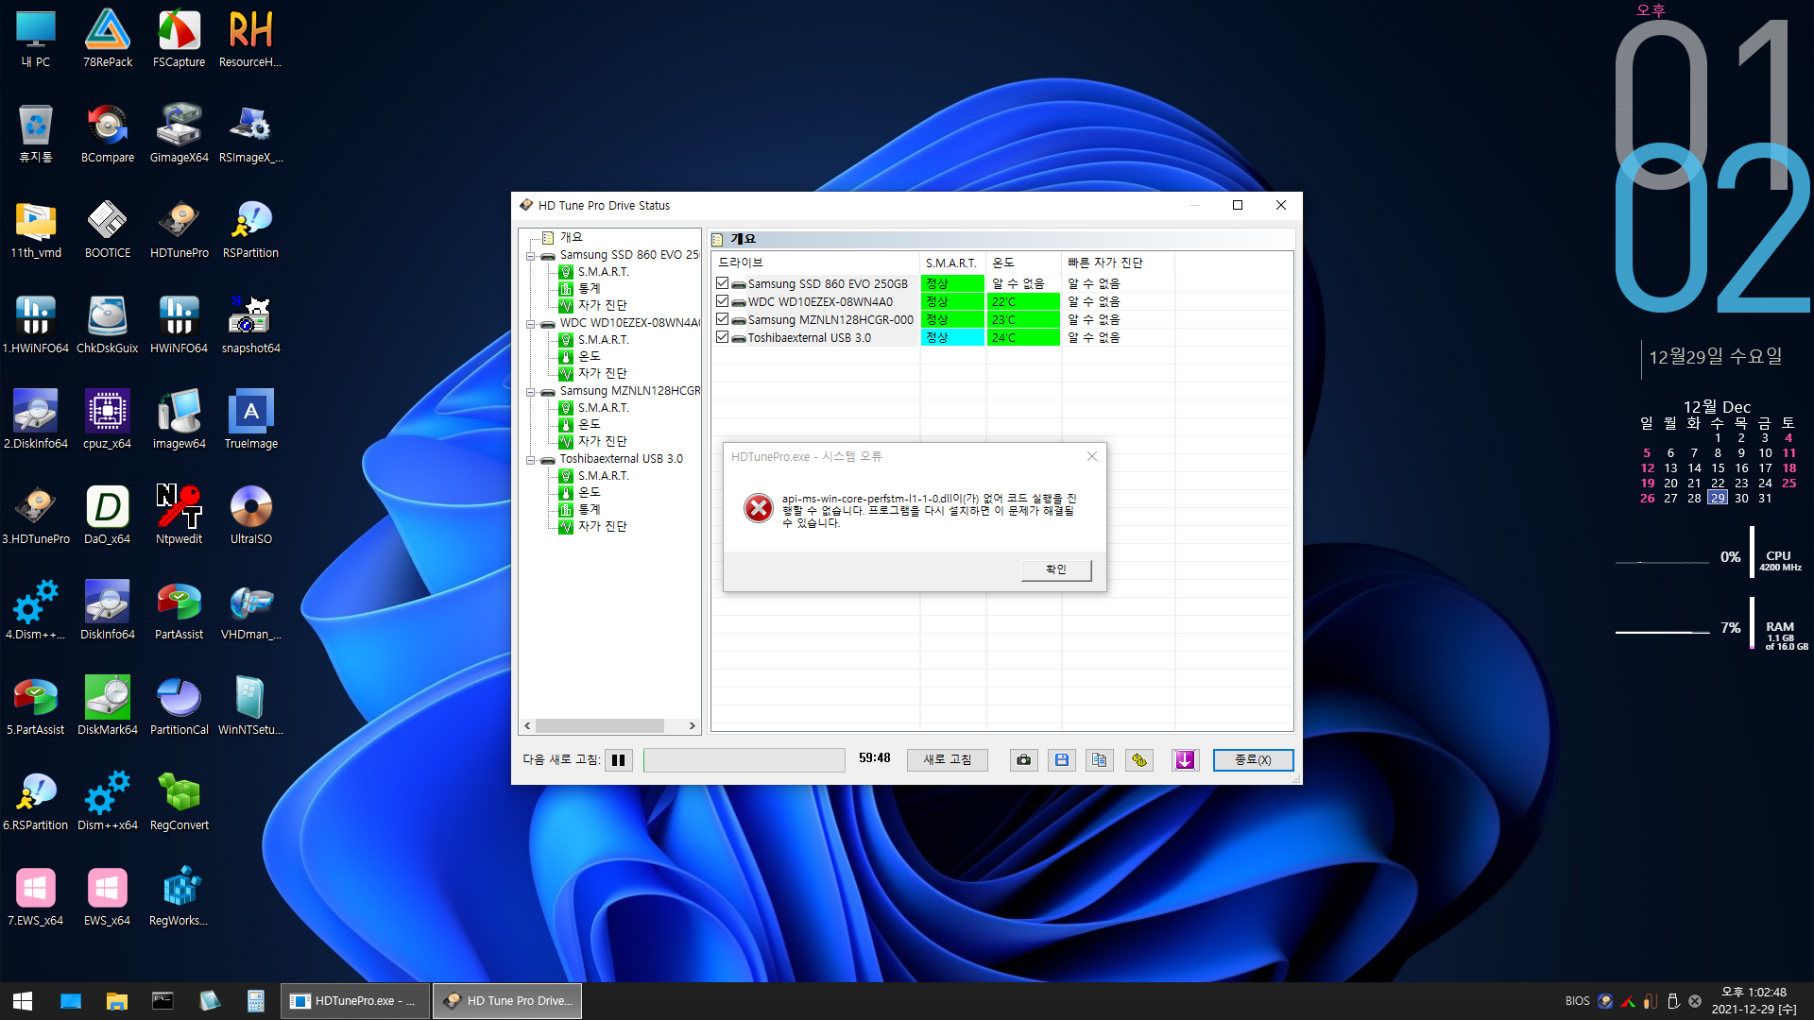Click 22°C temperature cell for WDC drive
Image resolution: width=1814 pixels, height=1020 pixels.
click(x=1023, y=301)
